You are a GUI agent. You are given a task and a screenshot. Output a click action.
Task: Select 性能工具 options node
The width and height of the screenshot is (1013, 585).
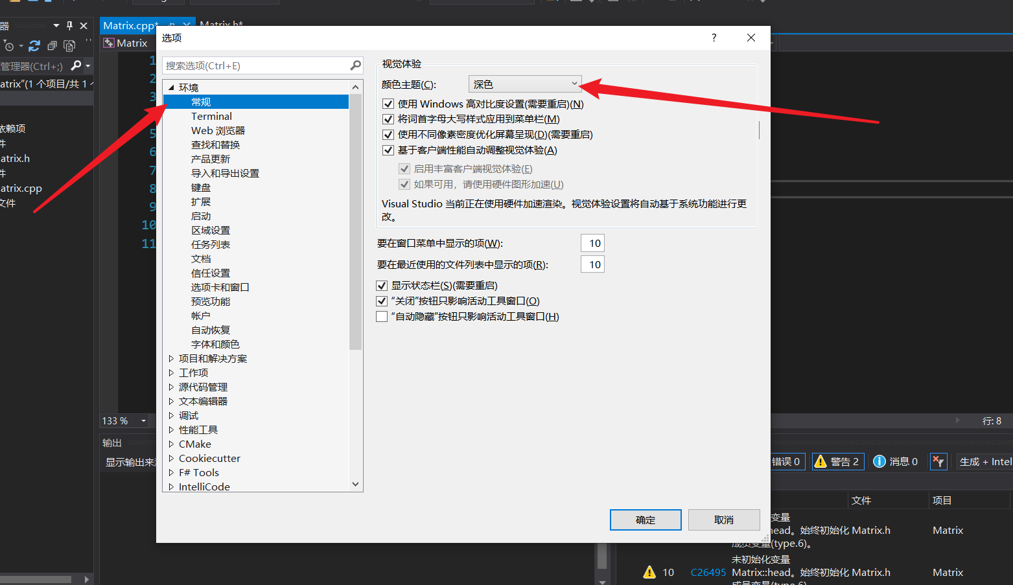[198, 430]
